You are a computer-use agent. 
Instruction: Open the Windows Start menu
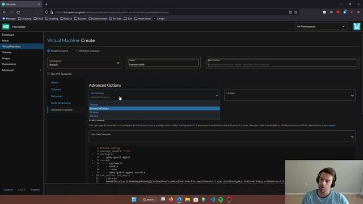click(134, 199)
